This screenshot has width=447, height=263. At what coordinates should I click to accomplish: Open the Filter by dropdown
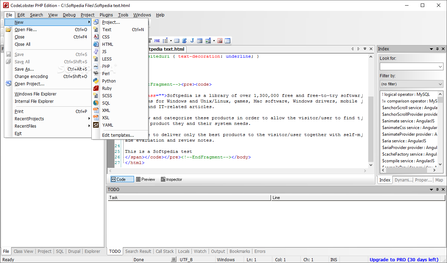point(440,84)
